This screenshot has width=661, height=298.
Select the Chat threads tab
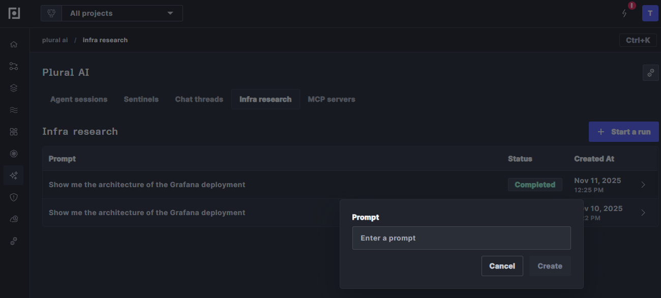pos(199,99)
